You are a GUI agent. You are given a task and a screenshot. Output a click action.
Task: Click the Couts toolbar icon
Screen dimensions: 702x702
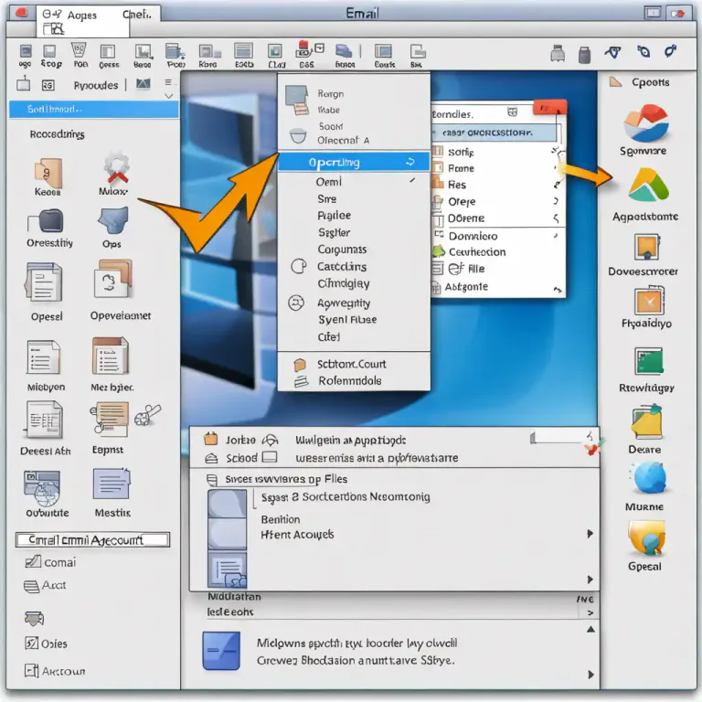[x=385, y=56]
